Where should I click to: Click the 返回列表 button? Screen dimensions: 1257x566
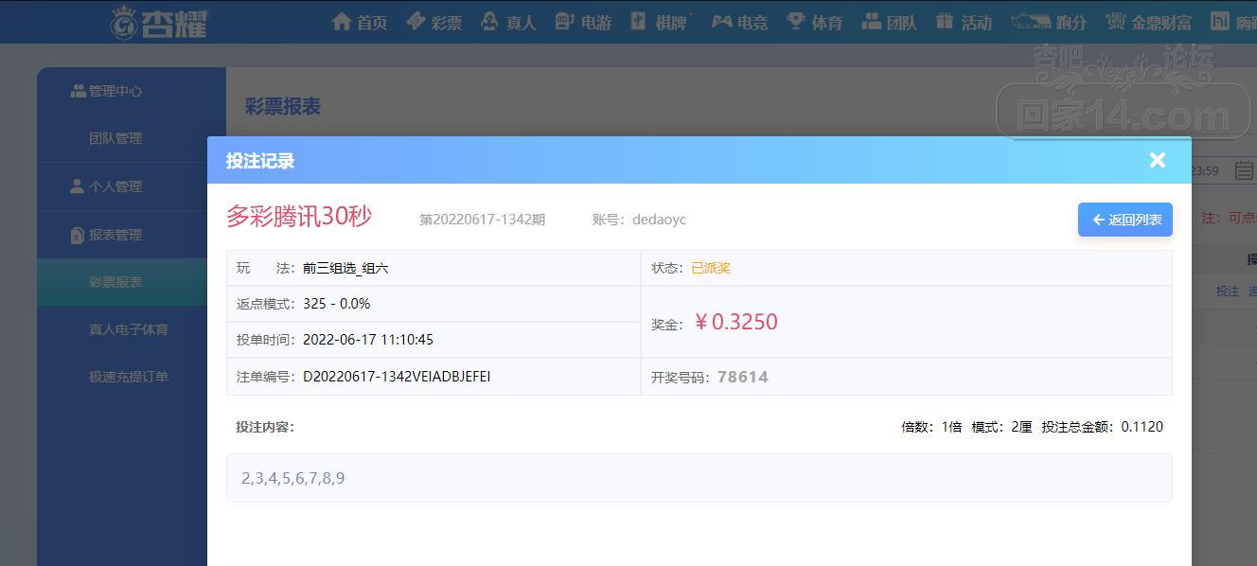coord(1125,220)
